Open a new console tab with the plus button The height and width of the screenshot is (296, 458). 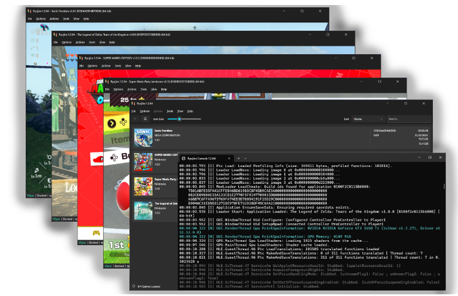[x=239, y=159]
